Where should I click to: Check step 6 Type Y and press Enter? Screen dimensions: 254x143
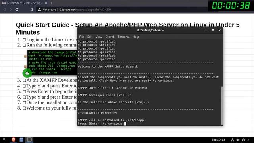[25, 97]
